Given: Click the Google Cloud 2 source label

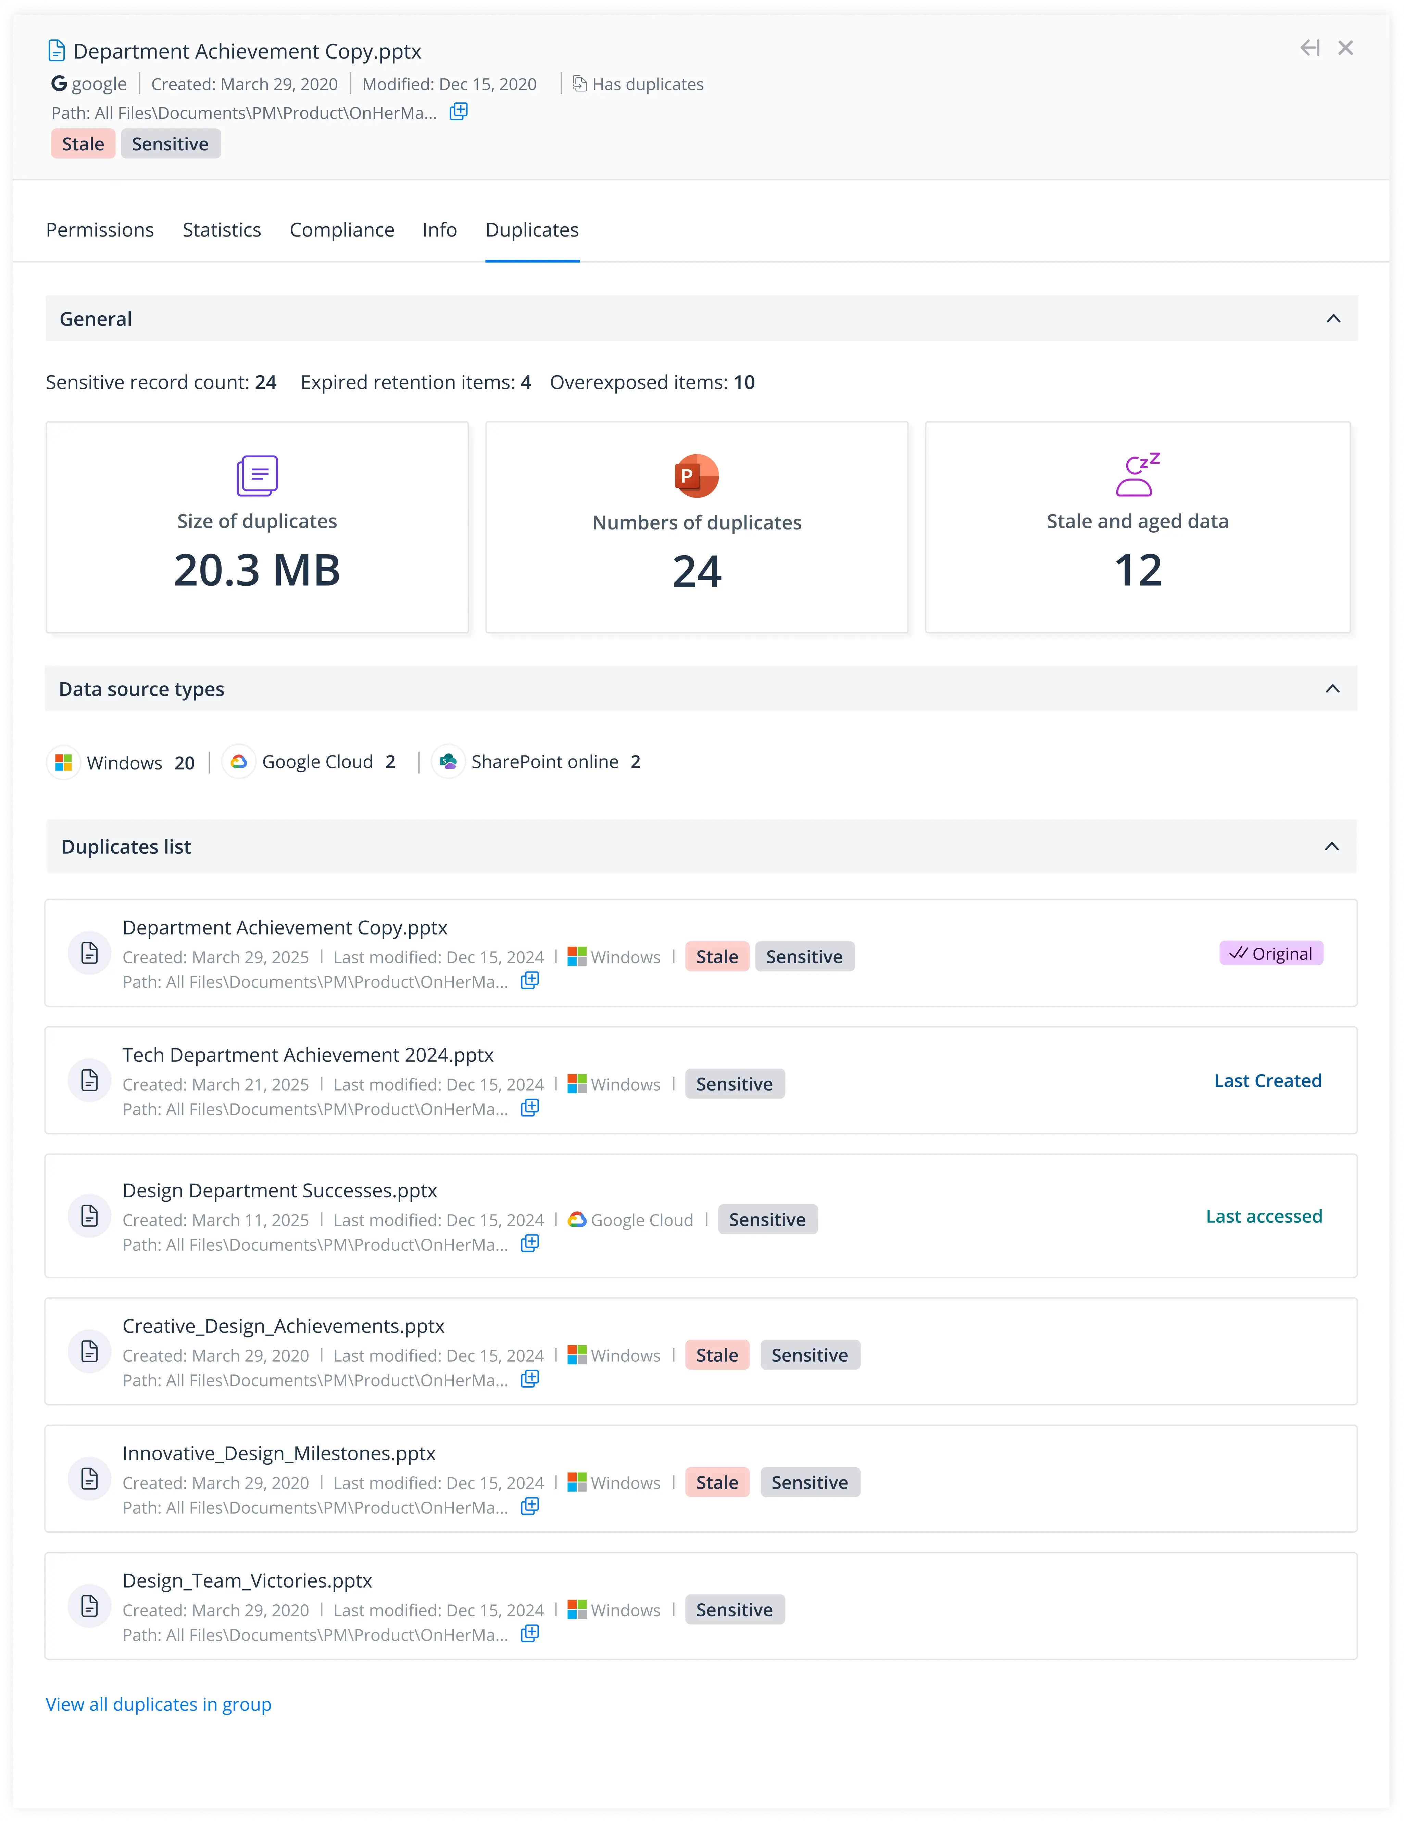Looking at the screenshot, I should pos(329,762).
